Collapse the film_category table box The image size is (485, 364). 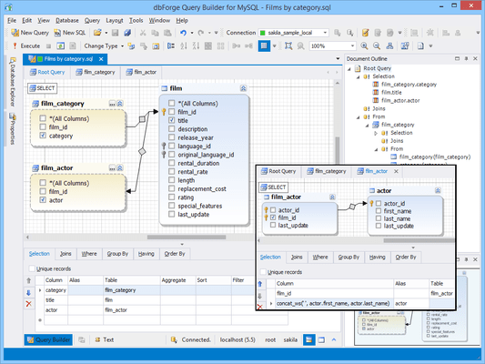tap(120, 104)
